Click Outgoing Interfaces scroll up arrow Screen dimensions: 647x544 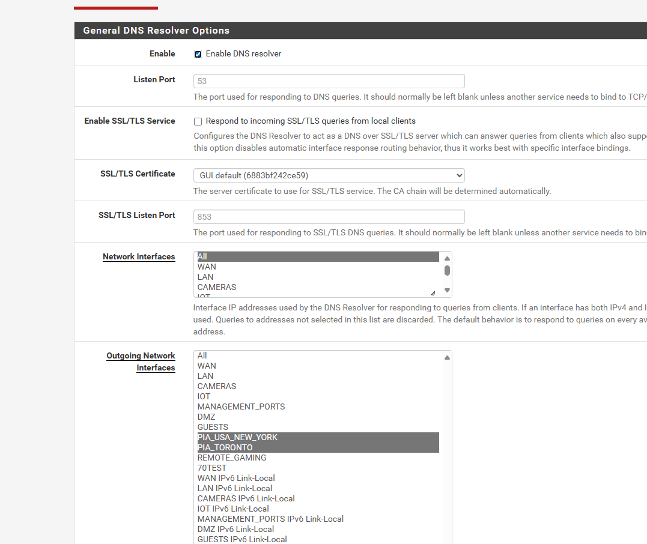click(447, 358)
